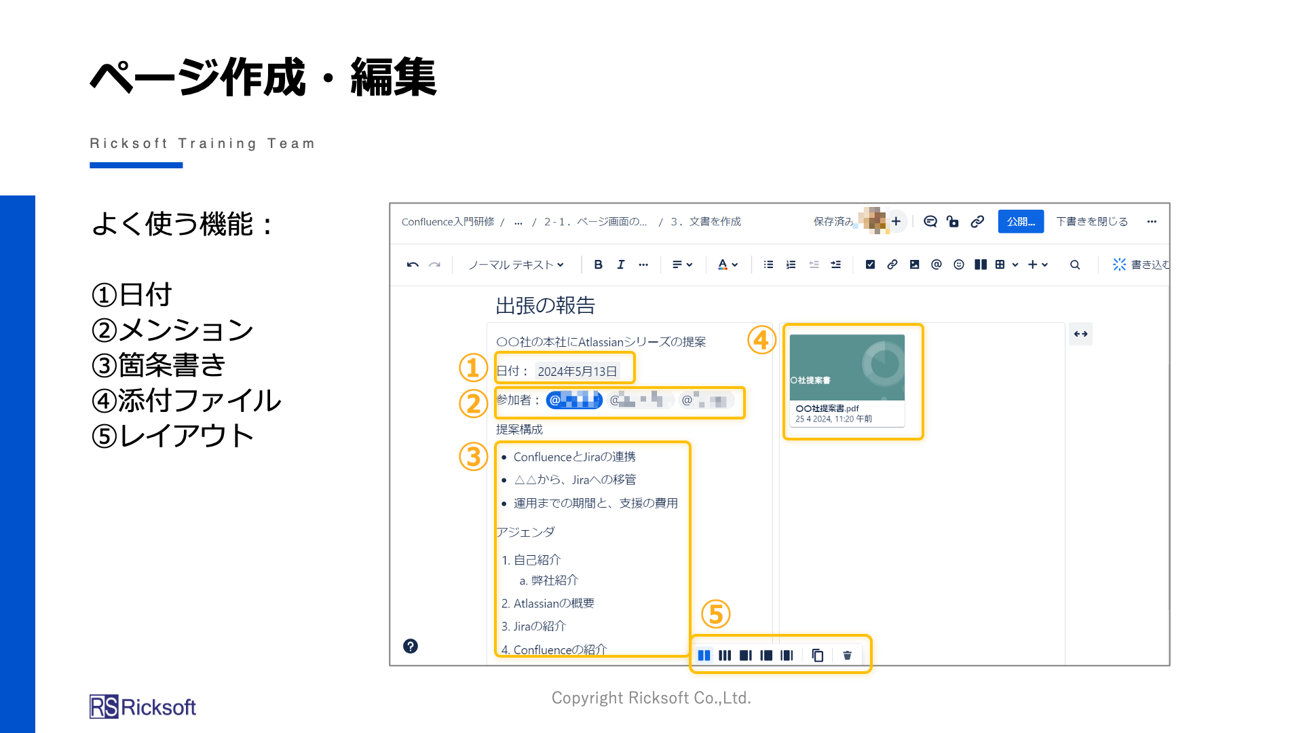Click list item 自己紹介

[x=537, y=560]
